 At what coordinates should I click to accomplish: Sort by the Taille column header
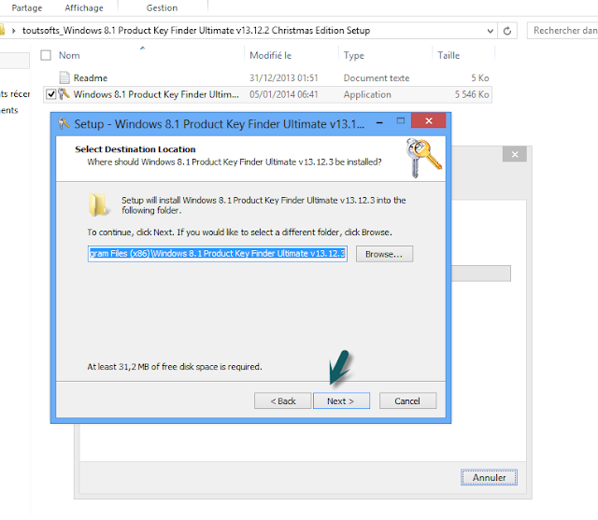448,55
